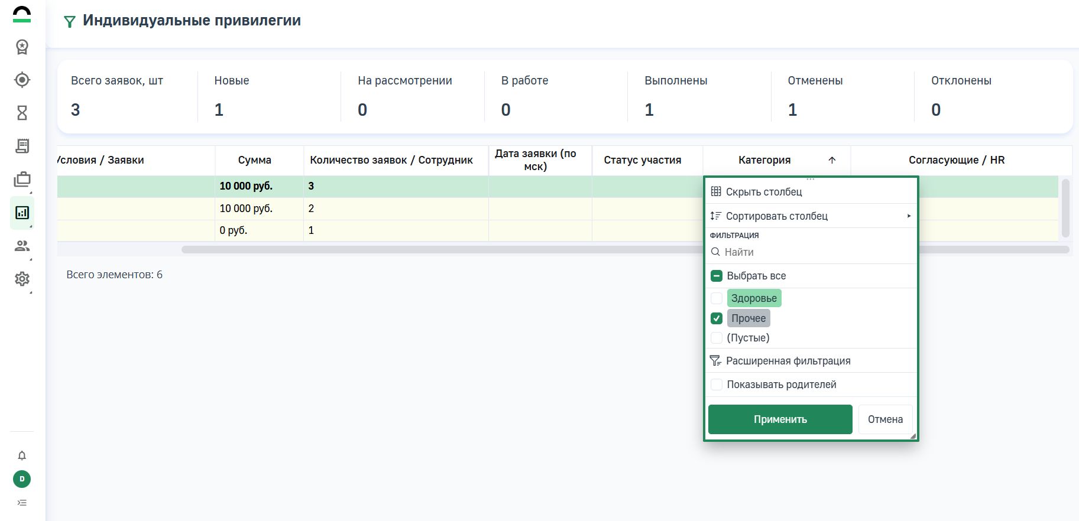
Task: Uncheck the Прочее filter checkbox
Action: tap(716, 318)
